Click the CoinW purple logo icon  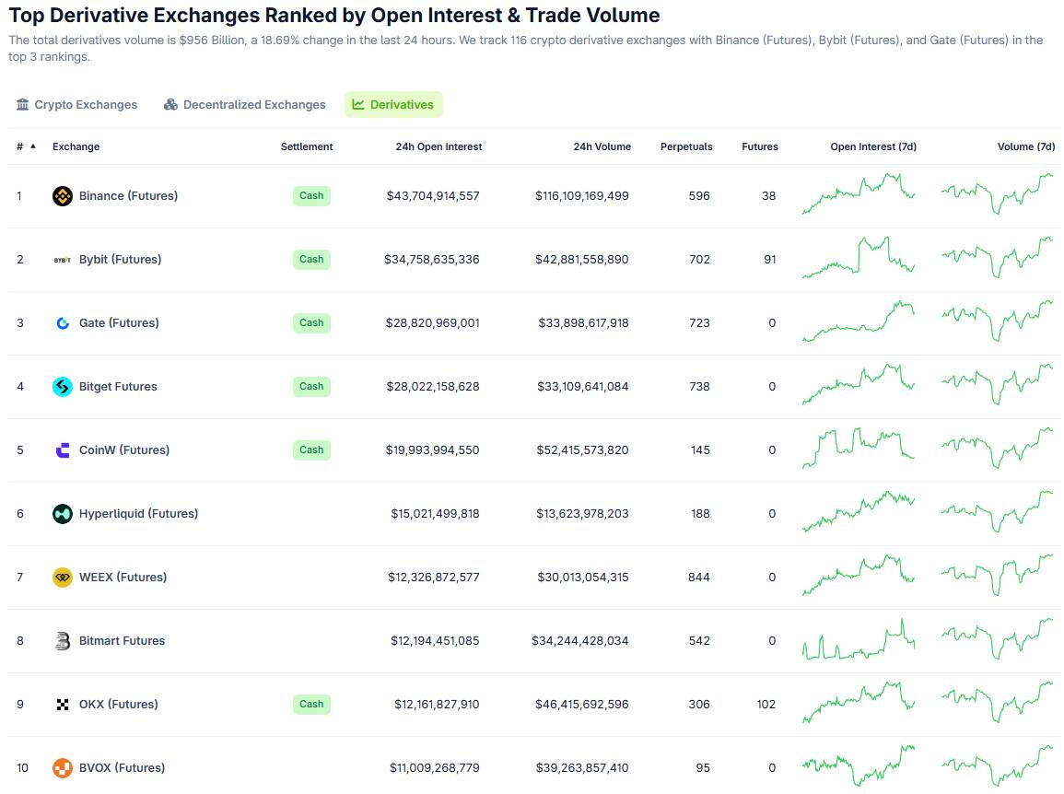tap(62, 450)
